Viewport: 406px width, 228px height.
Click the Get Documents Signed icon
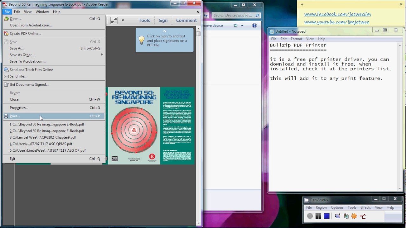click(6, 85)
